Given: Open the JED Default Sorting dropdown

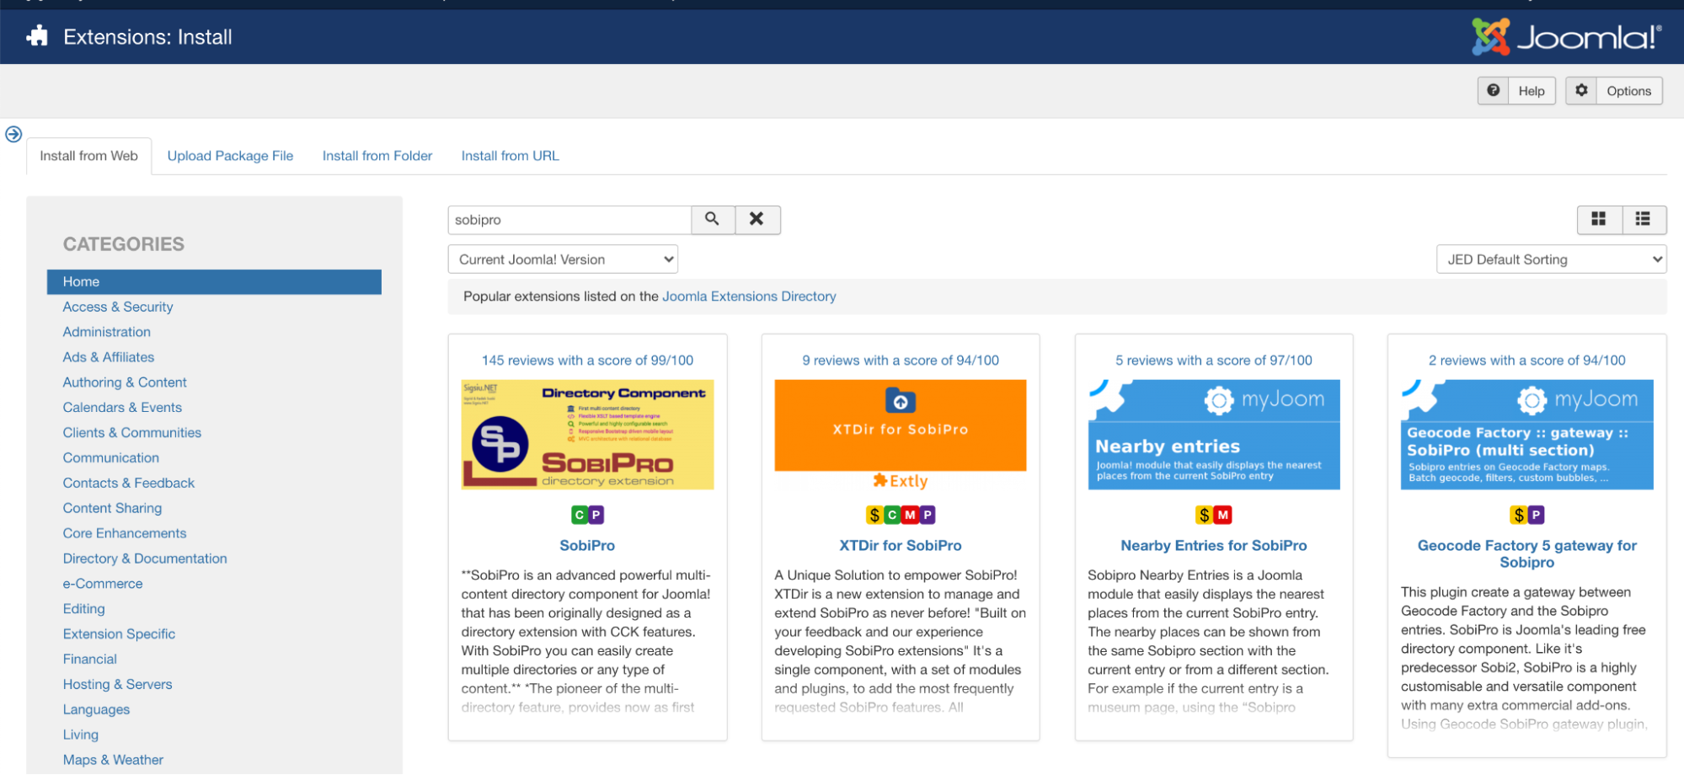Looking at the screenshot, I should [1551, 259].
